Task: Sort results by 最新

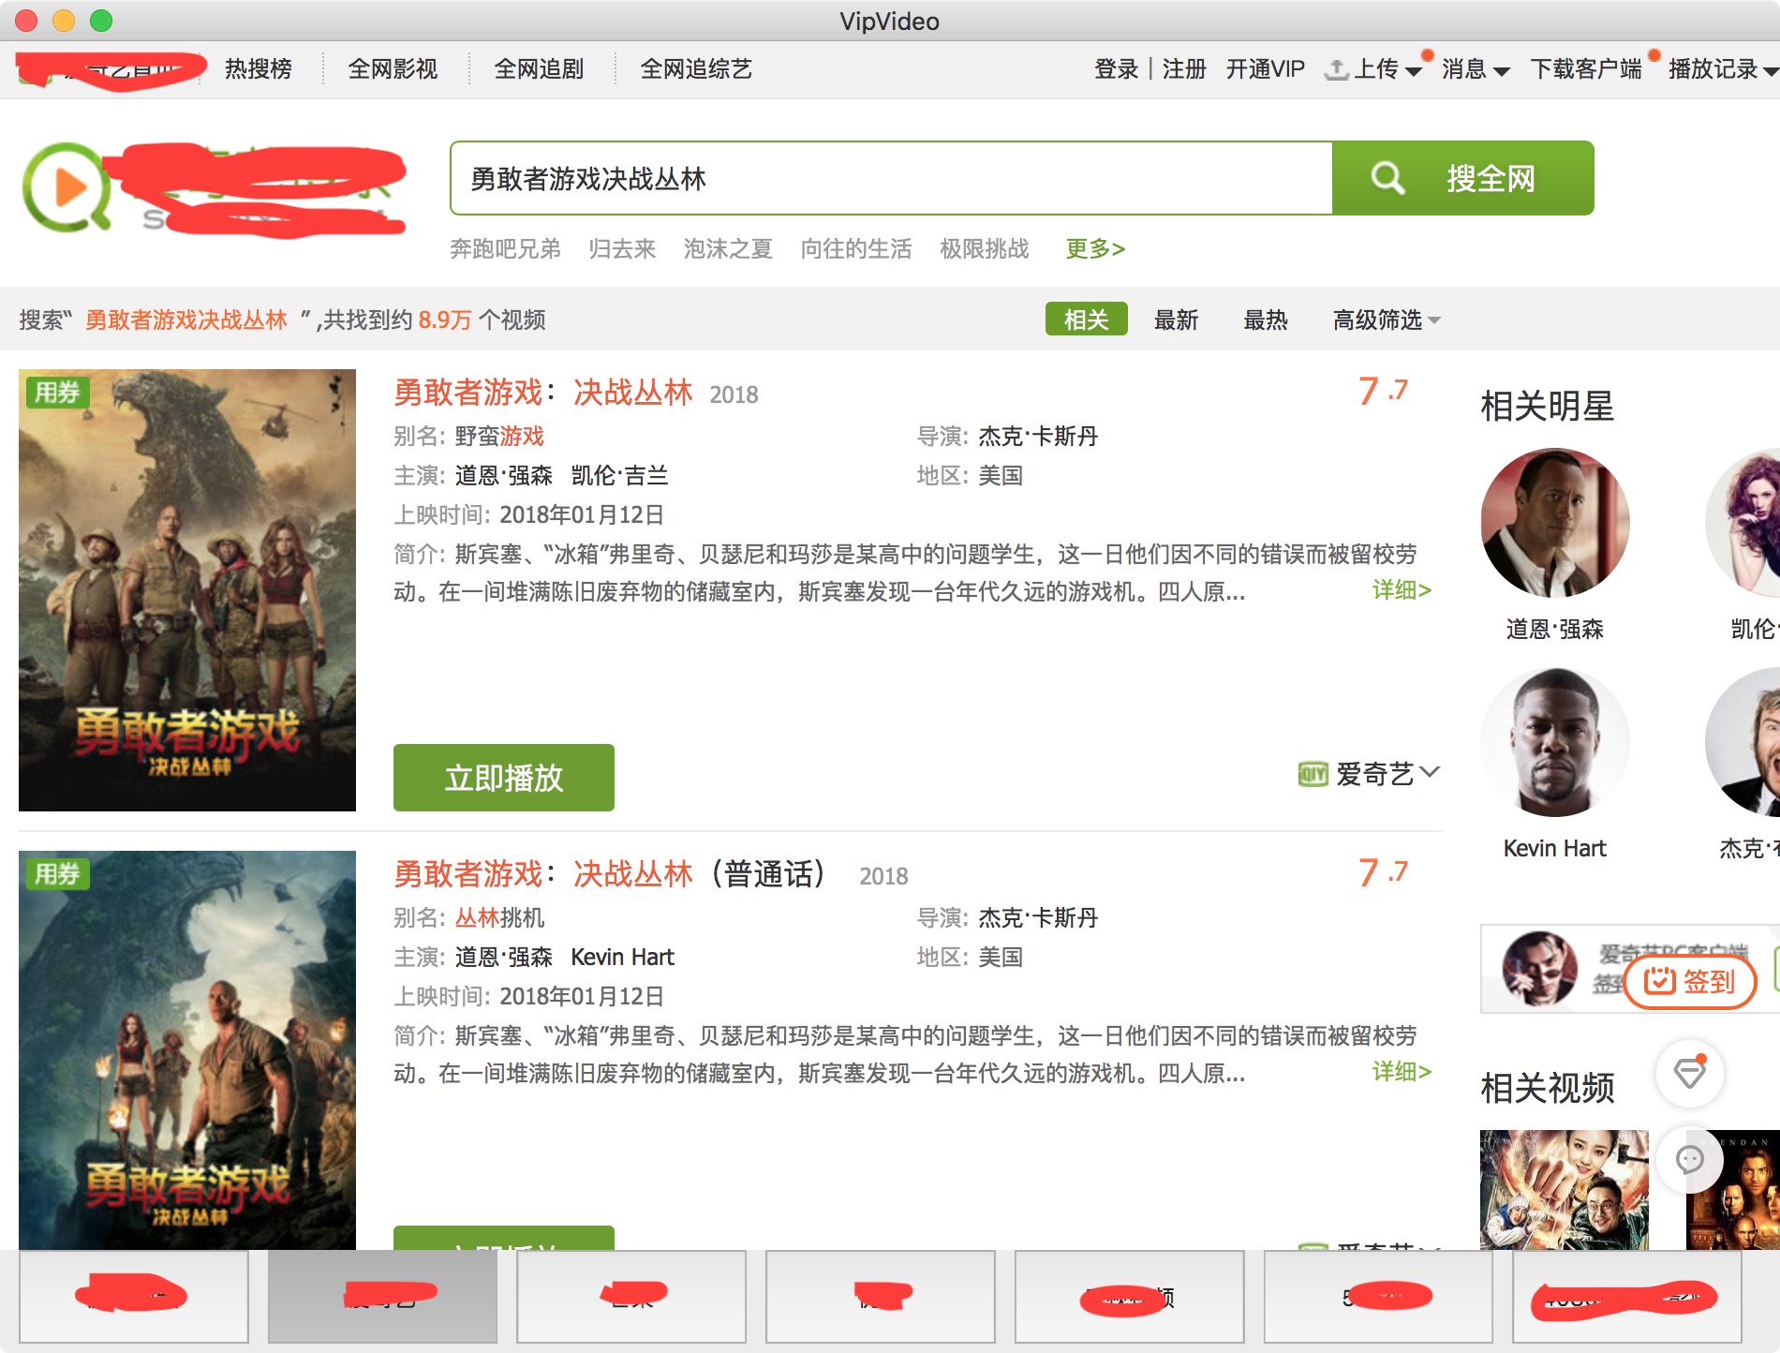Action: 1177,320
